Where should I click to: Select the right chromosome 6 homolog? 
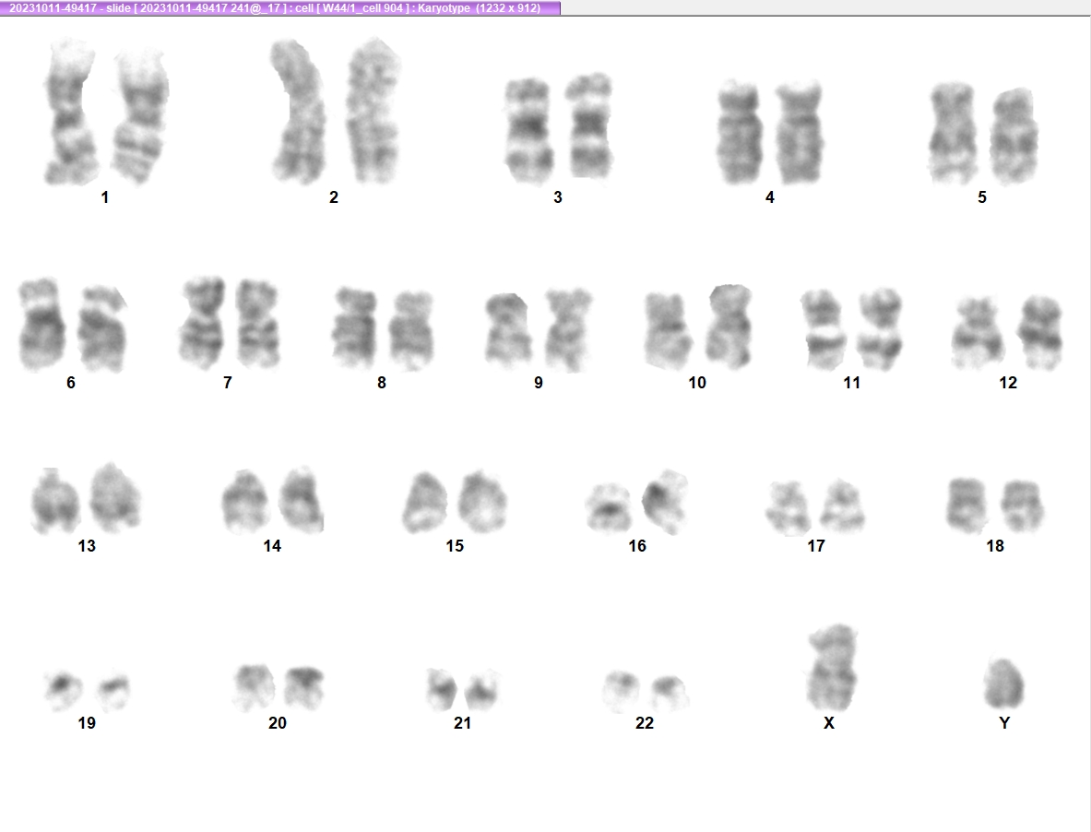[101, 328]
